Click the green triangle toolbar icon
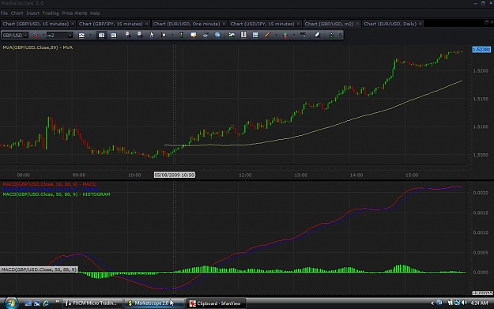The image size is (494, 309). [x=331, y=36]
